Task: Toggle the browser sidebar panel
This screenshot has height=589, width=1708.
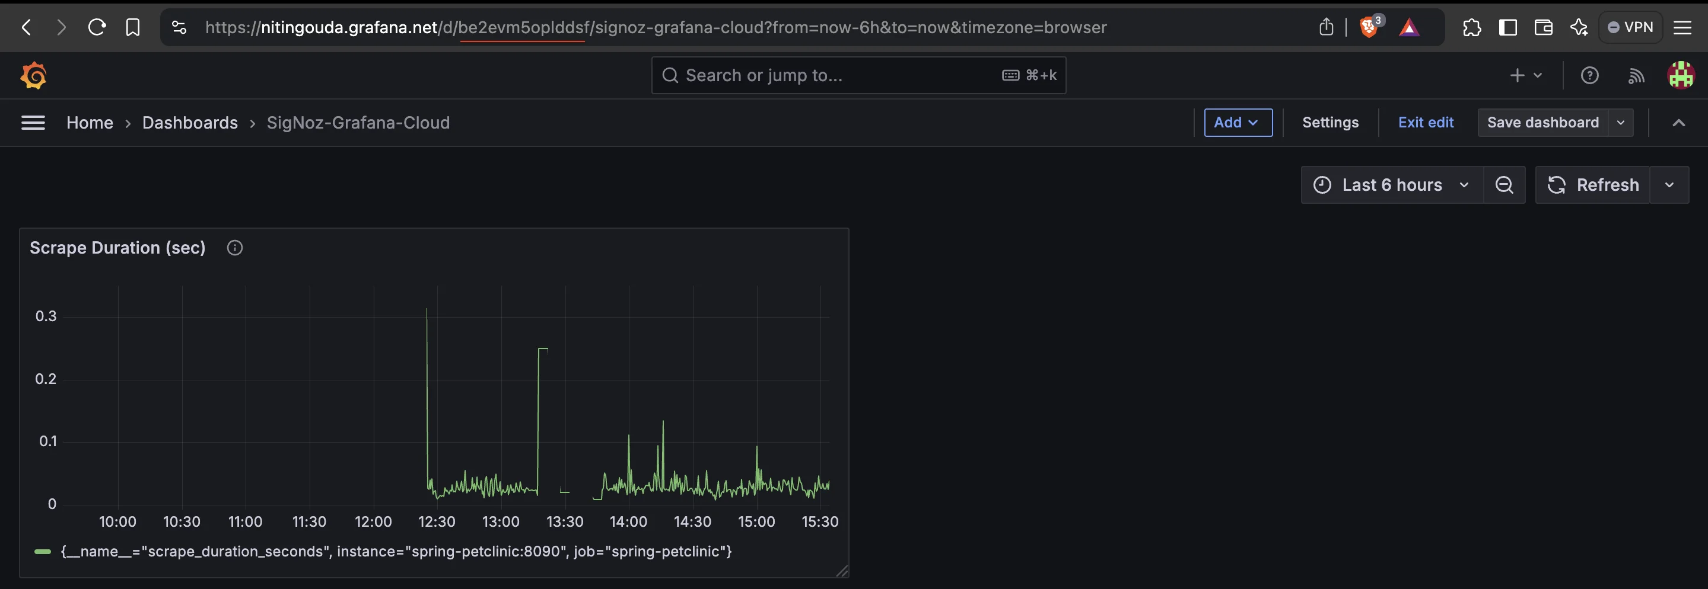Action: (x=1507, y=27)
